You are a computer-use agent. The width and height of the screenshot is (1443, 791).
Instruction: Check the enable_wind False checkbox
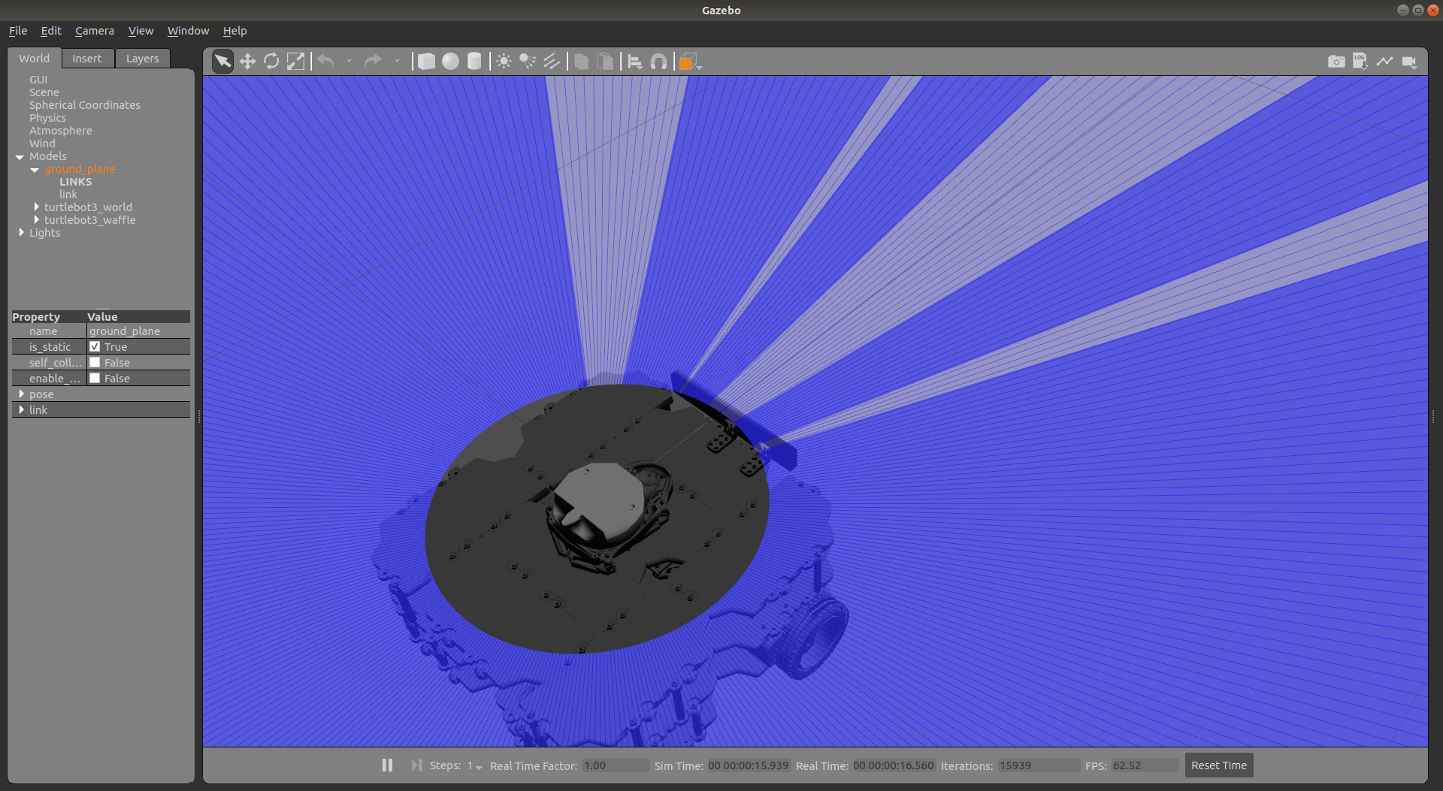coord(95,378)
